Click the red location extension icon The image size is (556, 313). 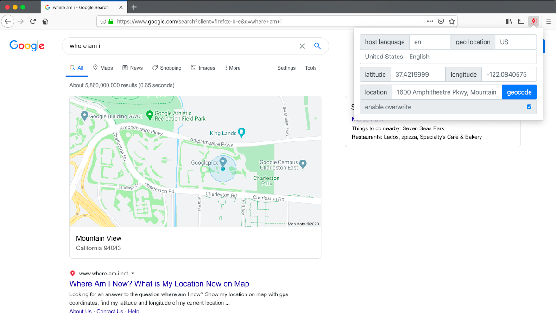coord(534,21)
